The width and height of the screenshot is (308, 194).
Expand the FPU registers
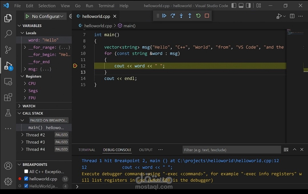(x=25, y=98)
